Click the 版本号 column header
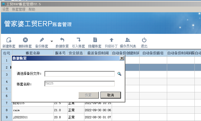The image size is (201, 121). click(x=61, y=53)
